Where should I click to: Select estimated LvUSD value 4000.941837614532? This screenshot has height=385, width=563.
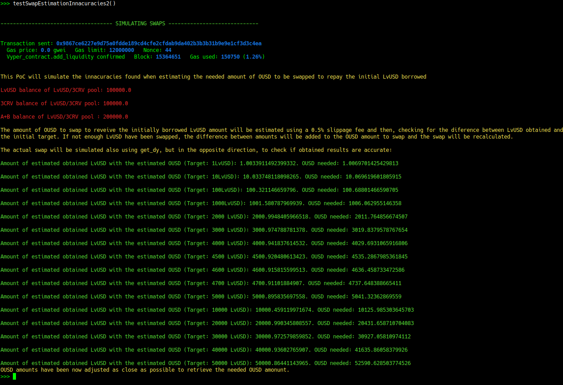279,243
